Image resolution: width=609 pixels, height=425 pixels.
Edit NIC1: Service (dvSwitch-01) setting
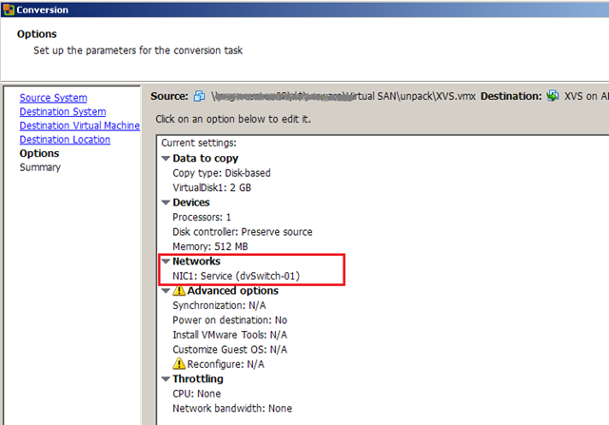tap(236, 276)
